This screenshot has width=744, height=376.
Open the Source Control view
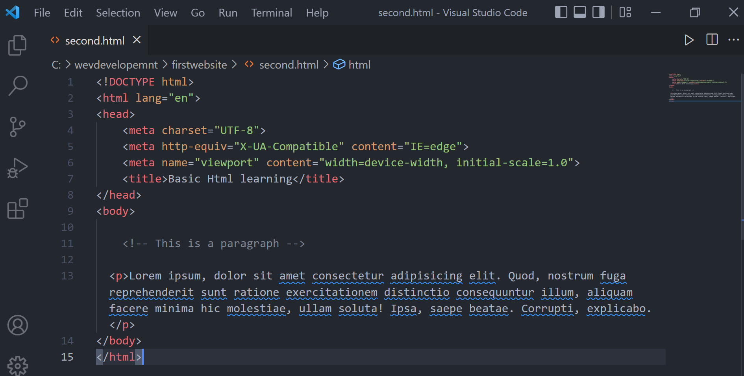click(x=17, y=127)
